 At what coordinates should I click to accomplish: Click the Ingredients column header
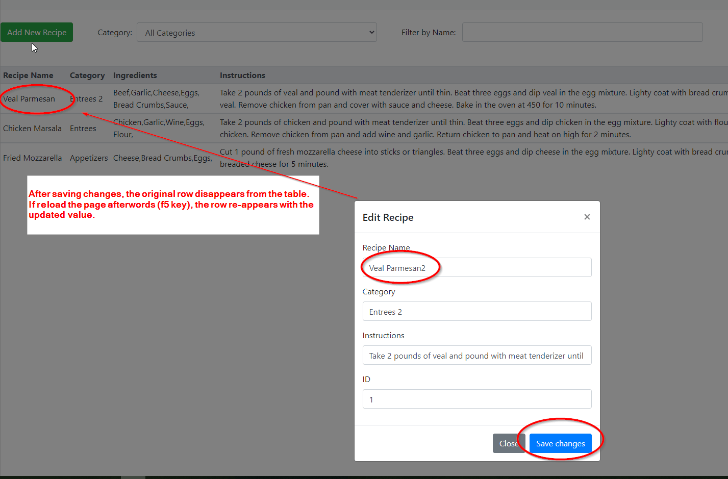pyautogui.click(x=135, y=75)
